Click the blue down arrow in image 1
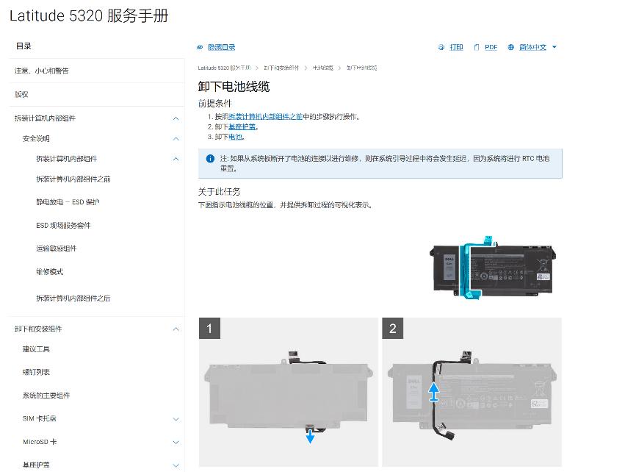Image resolution: width=636 pixels, height=472 pixels. click(x=310, y=439)
